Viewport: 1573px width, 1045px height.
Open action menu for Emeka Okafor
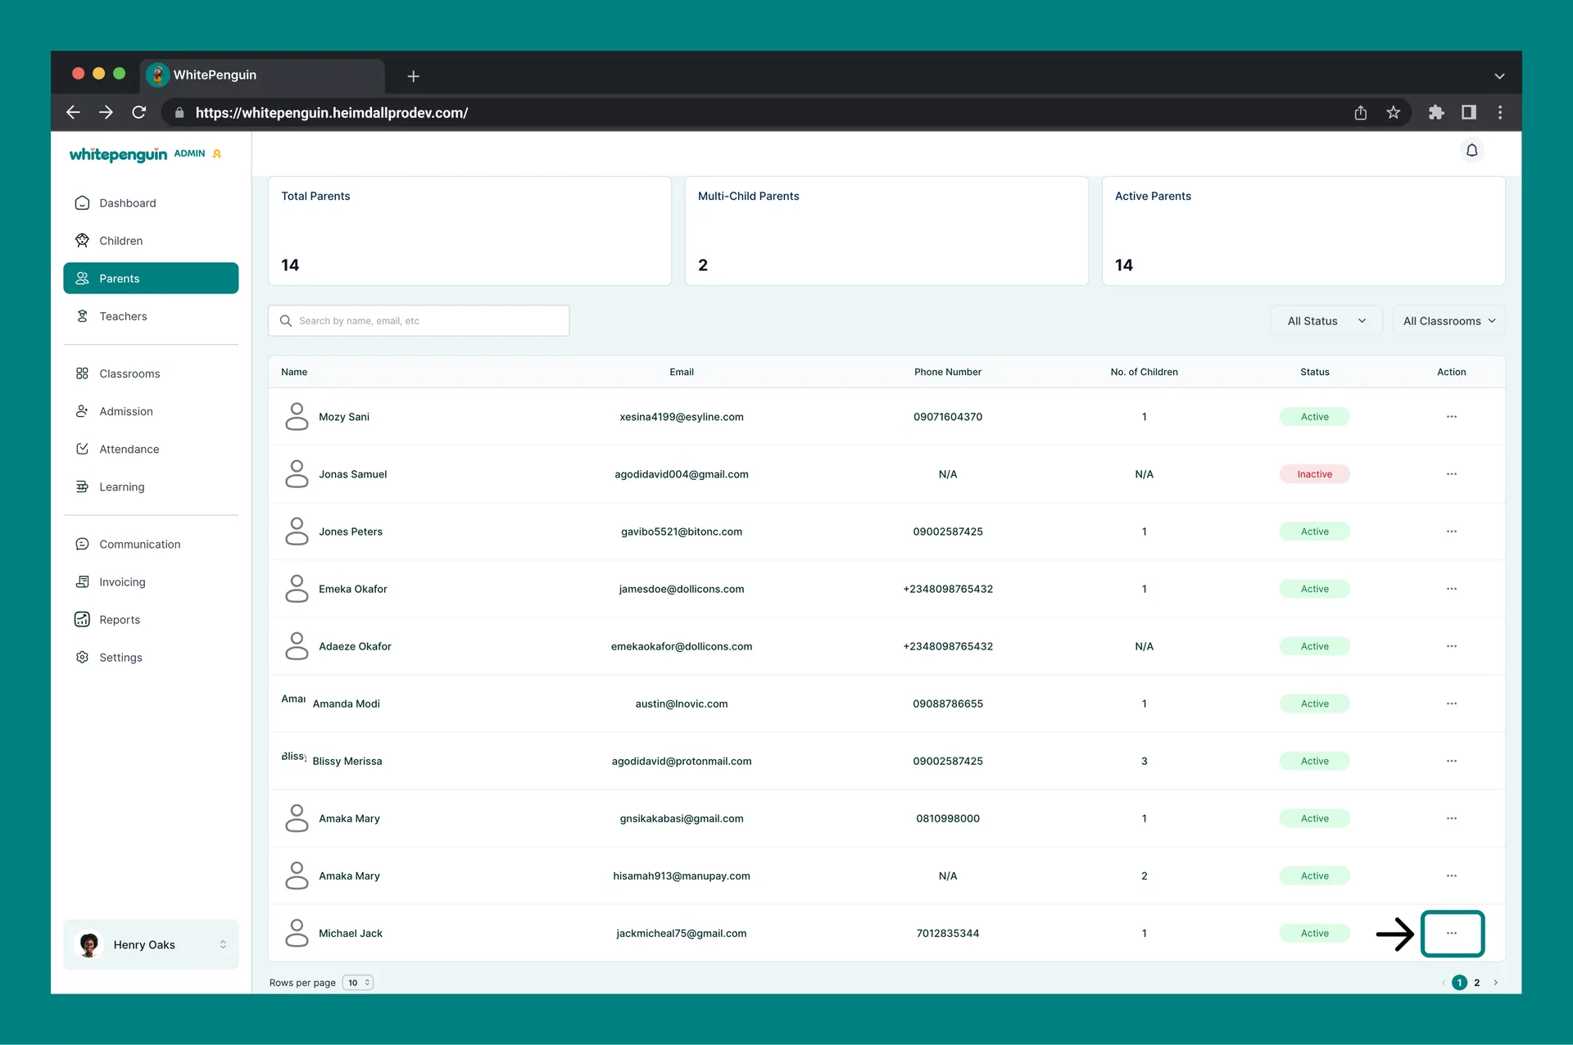(1451, 589)
